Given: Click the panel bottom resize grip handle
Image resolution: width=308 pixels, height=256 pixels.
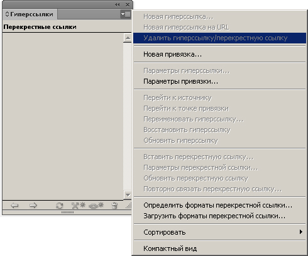Looking at the screenshot, I should [x=67, y=212].
